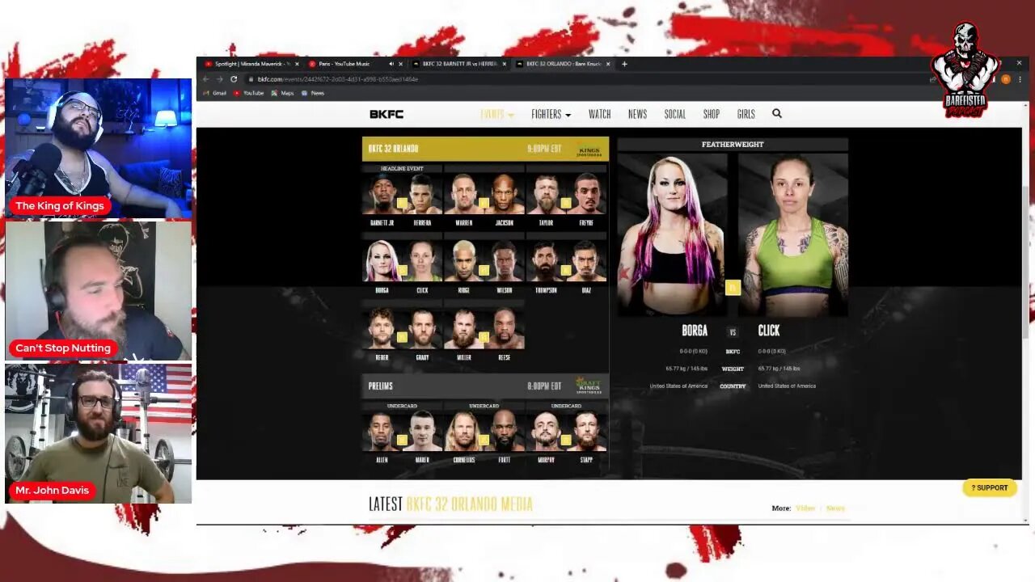Click the browser forward arrow
Image resolution: width=1035 pixels, height=582 pixels.
(219, 79)
